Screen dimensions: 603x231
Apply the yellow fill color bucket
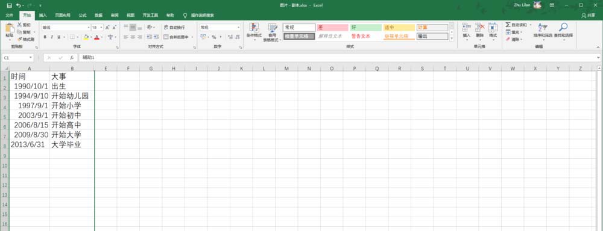click(x=86, y=37)
